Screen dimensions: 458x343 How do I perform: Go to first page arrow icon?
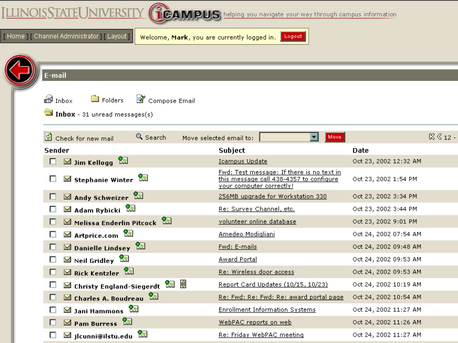click(432, 137)
